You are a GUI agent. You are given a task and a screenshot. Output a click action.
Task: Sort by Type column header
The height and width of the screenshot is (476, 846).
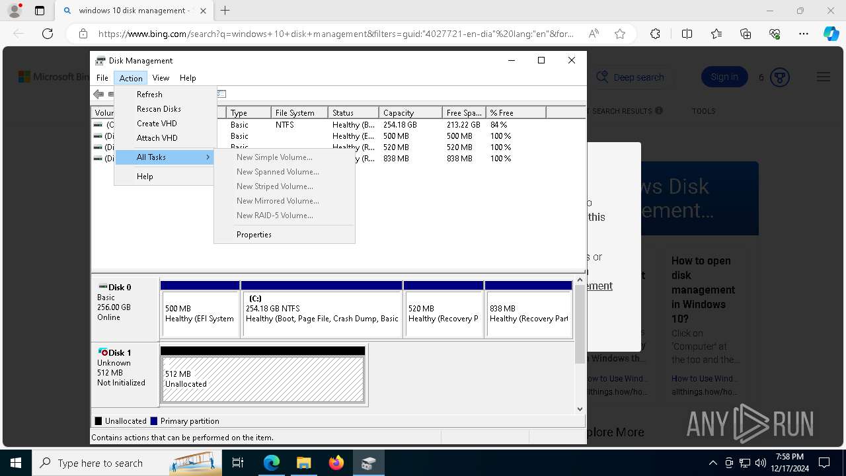tap(249, 113)
